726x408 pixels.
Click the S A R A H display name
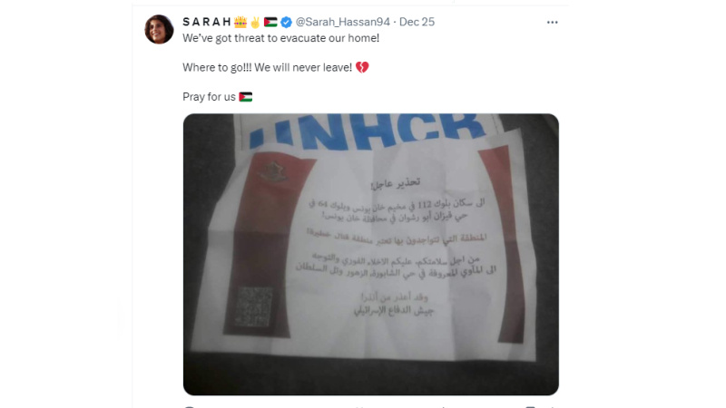click(x=207, y=22)
